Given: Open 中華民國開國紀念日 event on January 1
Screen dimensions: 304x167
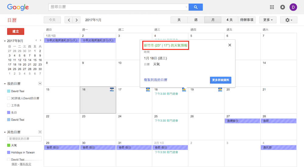Looking at the screenshot, I should point(62,40).
